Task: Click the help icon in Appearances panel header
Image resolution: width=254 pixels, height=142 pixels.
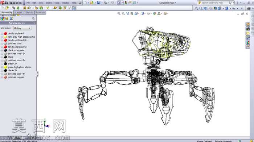Action: [x=34, y=23]
